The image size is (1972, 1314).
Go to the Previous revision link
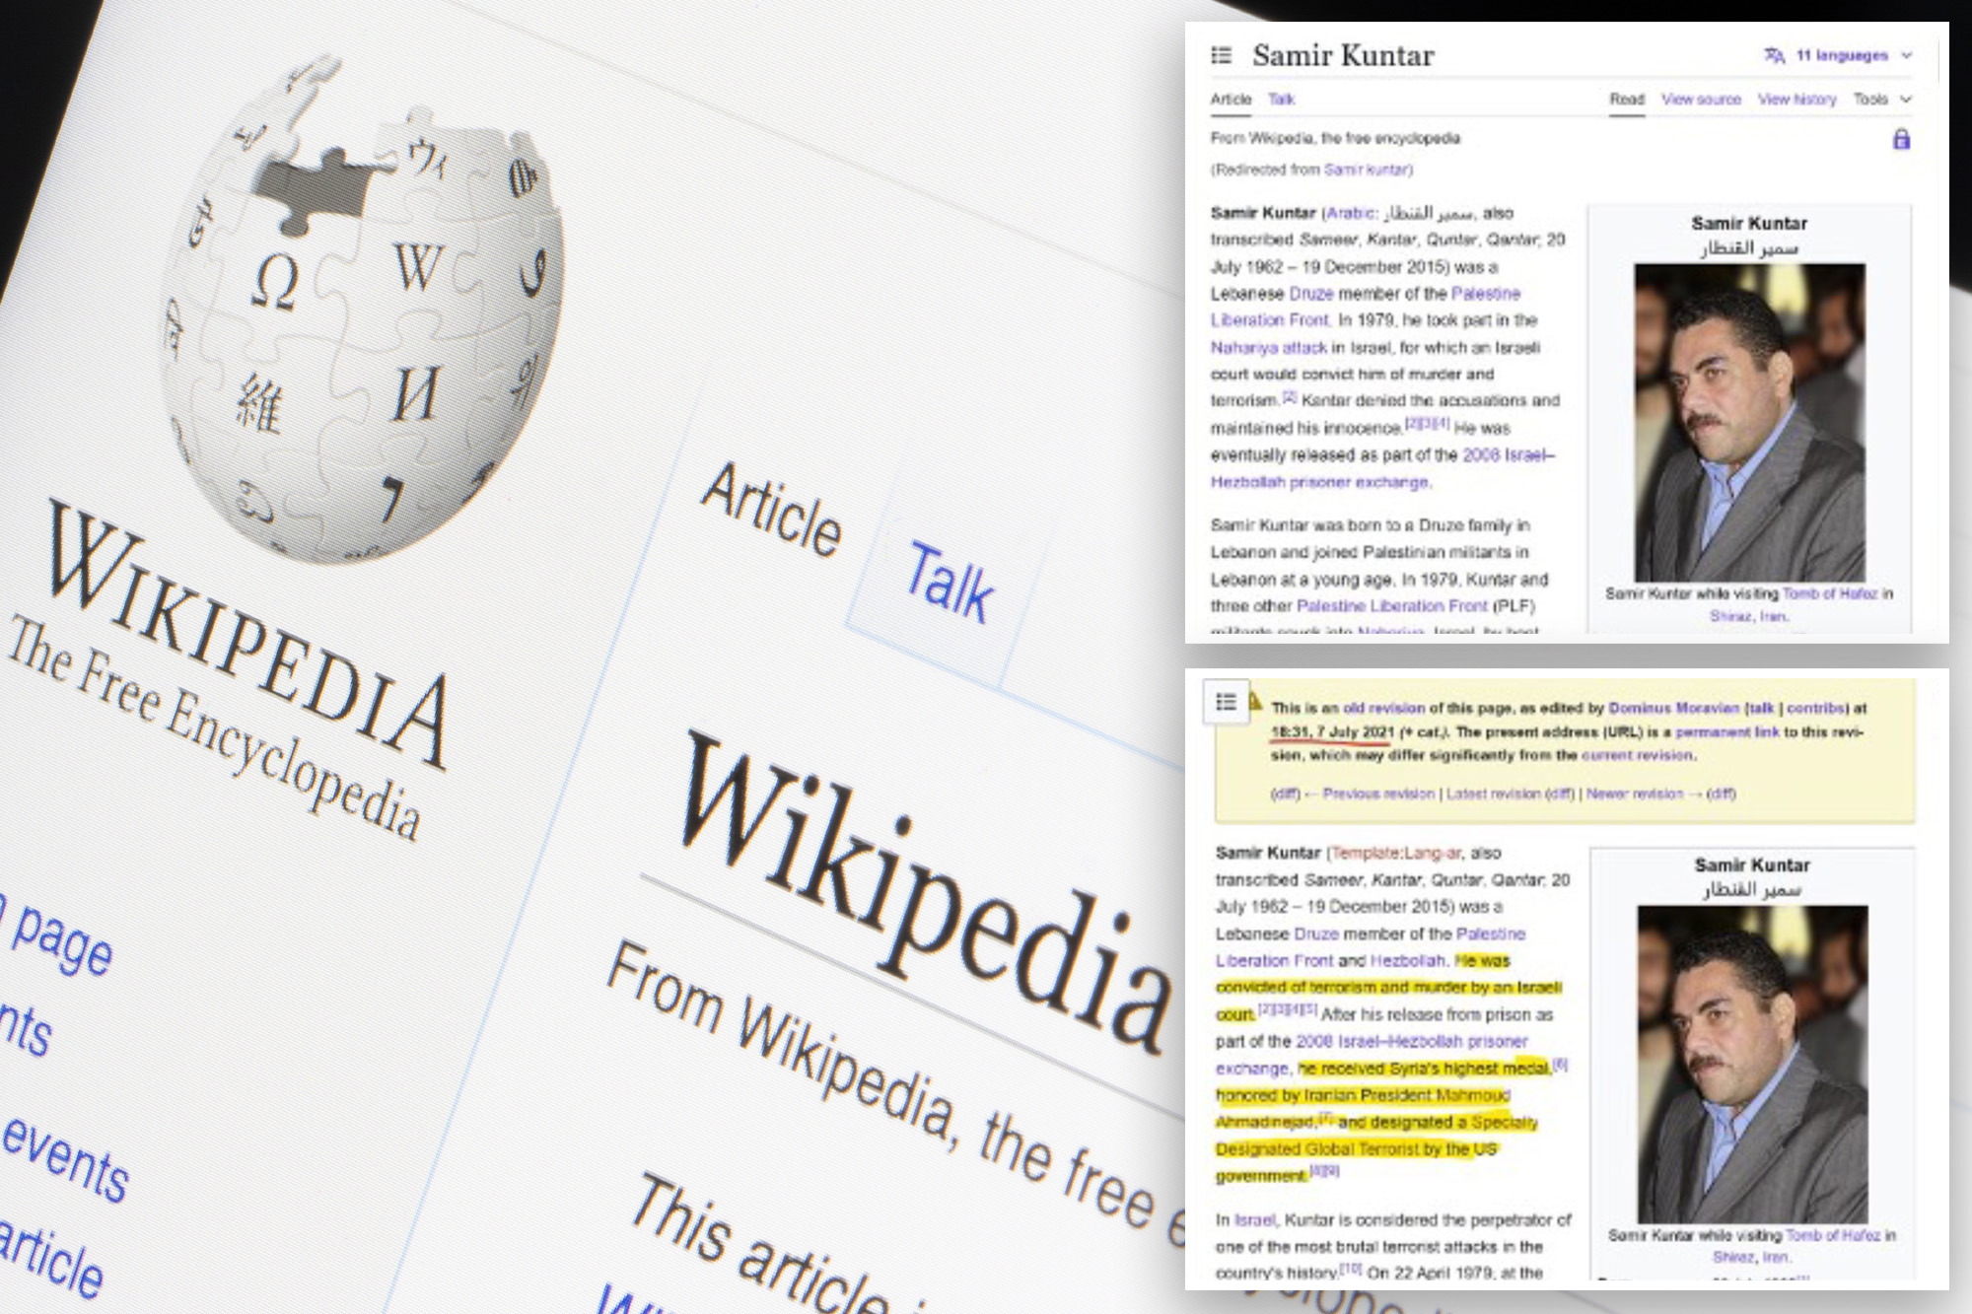[x=1377, y=794]
